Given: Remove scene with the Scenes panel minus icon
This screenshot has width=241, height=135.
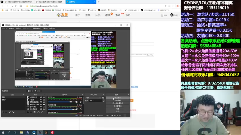Looking at the screenshot, I should pyautogui.click(x=6, y=112).
